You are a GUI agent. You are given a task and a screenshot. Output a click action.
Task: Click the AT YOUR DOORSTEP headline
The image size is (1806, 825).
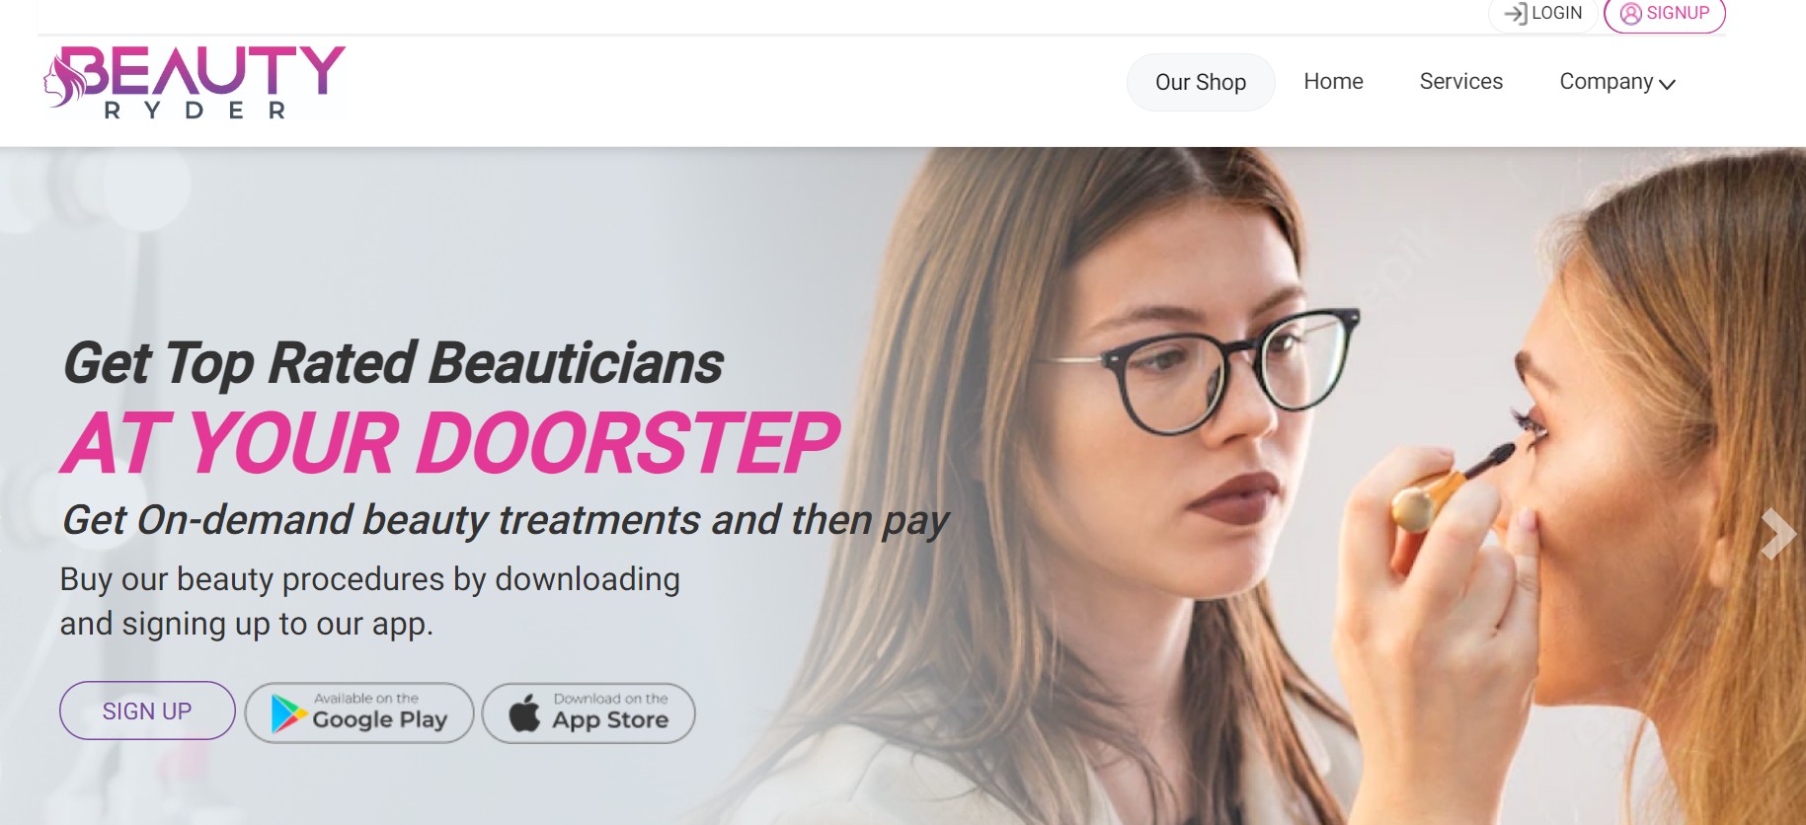450,443
